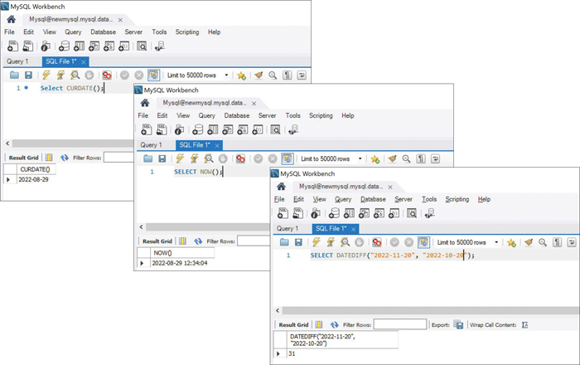Toggle word wrap icon in CURDATE window
The height and width of the screenshot is (365, 580).
(302, 75)
